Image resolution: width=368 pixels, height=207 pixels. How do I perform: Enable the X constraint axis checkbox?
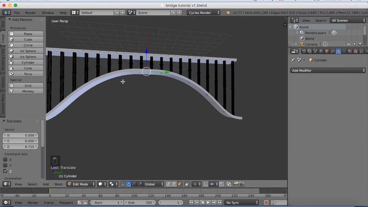pos(5,160)
